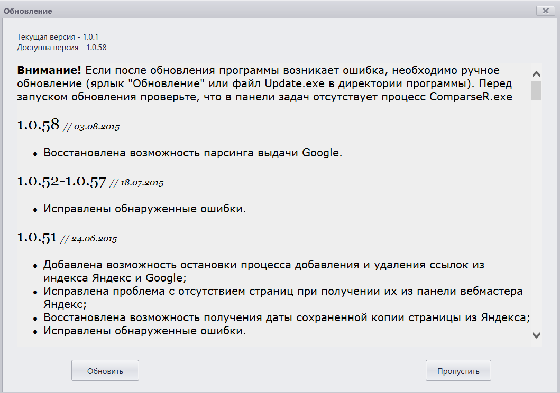This screenshot has width=560, height=393.
Task: Click the Обновление title bar text
Action: coord(28,11)
